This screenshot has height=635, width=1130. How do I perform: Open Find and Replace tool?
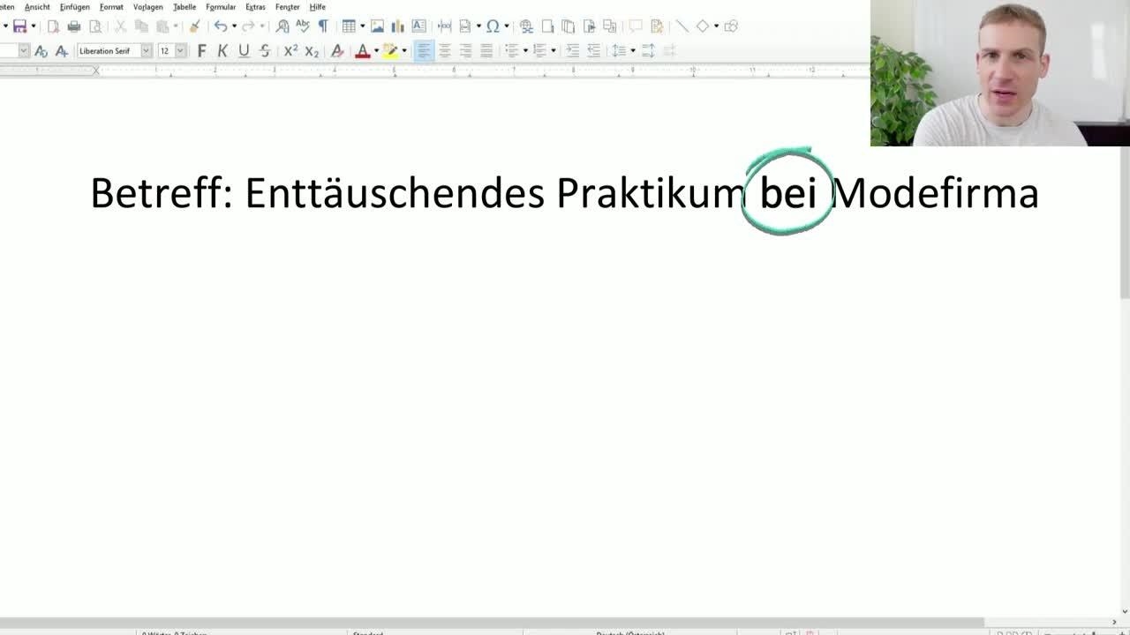tap(282, 26)
